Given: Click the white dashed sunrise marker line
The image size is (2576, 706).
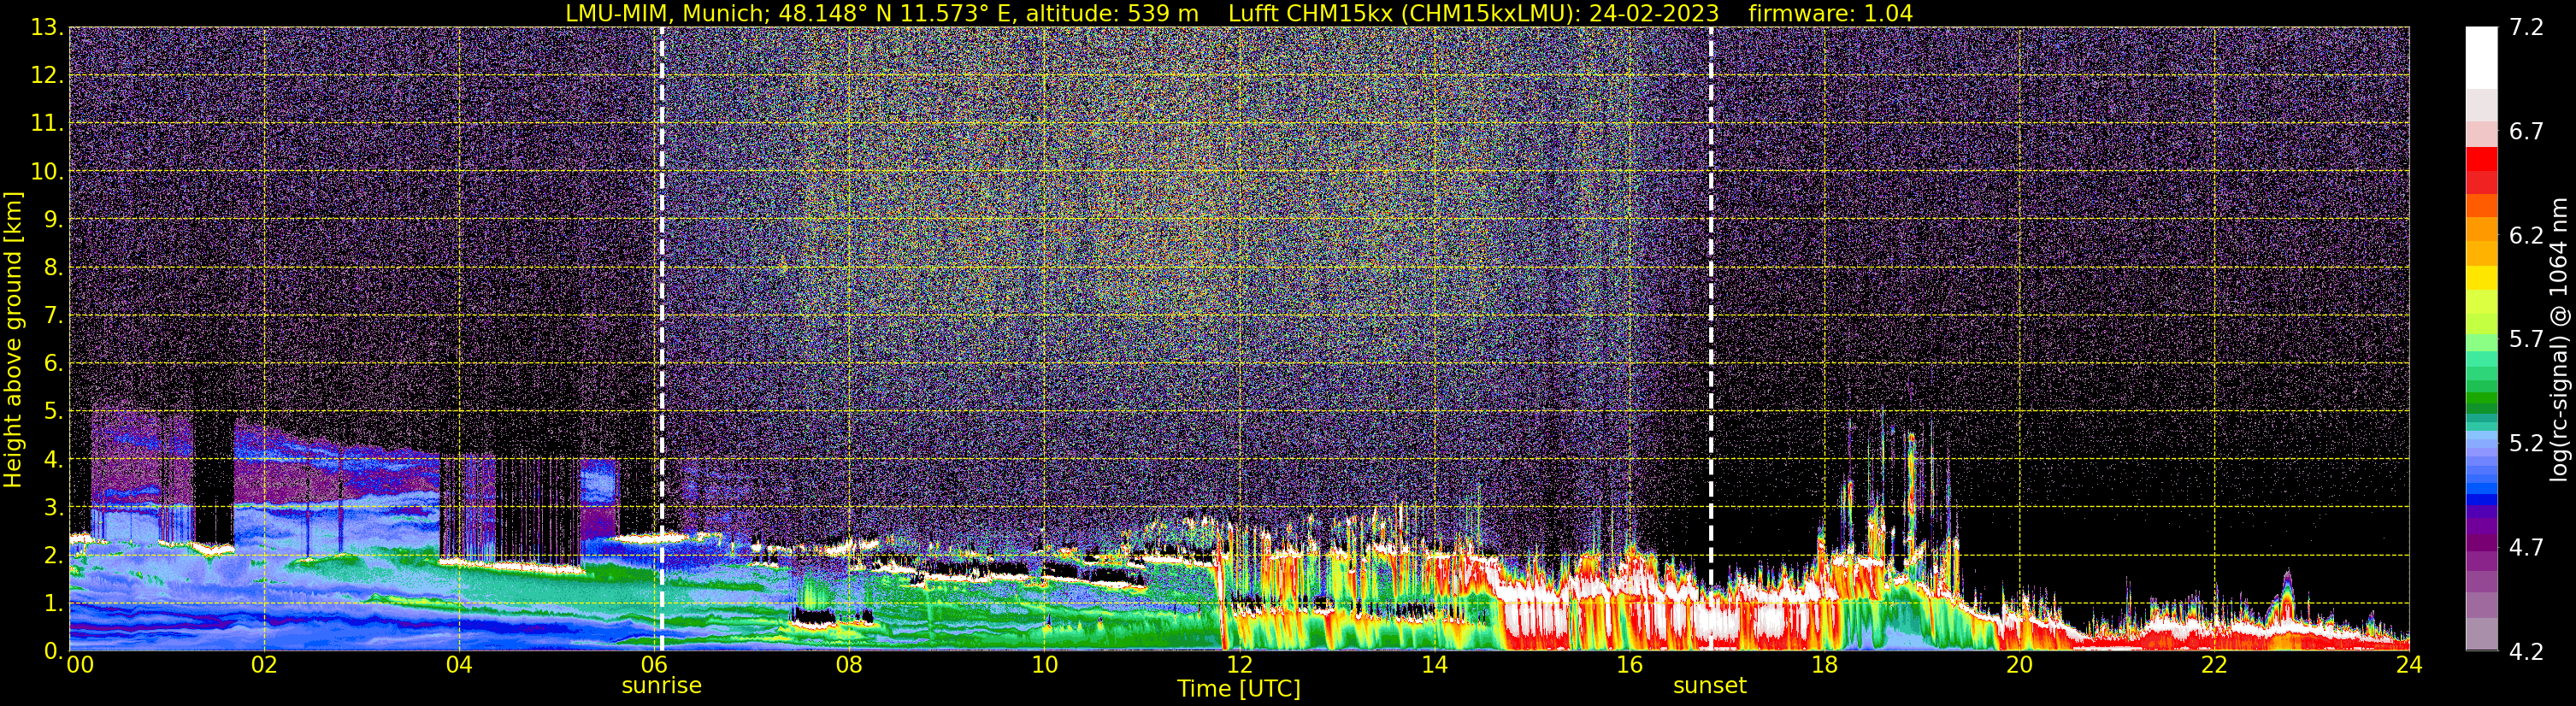Looking at the screenshot, I should pos(662,338).
